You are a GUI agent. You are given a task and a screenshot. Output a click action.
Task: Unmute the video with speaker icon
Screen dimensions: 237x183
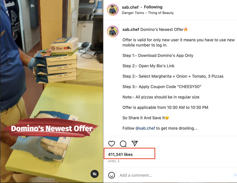pyautogui.click(x=95, y=174)
